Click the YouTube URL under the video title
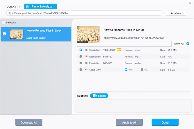The height and width of the screenshot is (129, 194). (x=134, y=38)
